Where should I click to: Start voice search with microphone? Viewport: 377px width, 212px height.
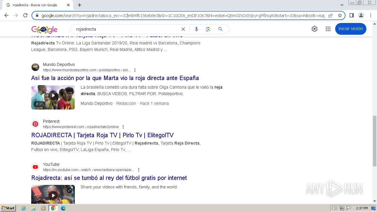click(x=196, y=29)
